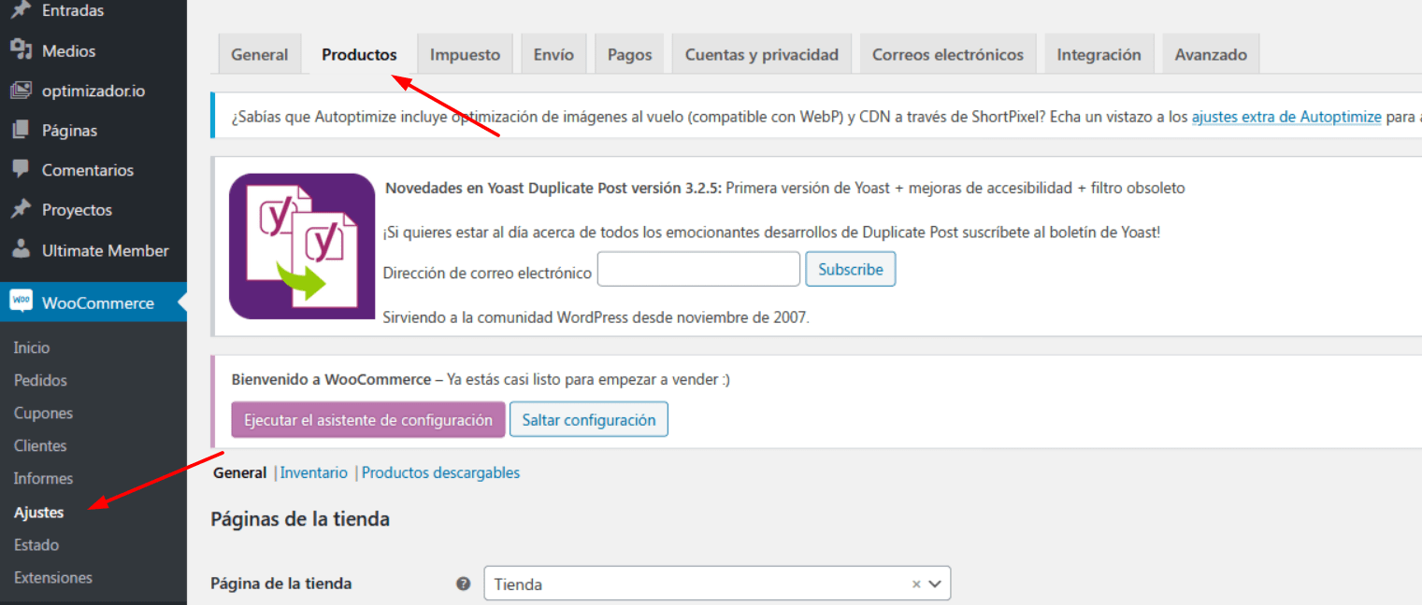
Task: Click Novedades en Yoast Duplicate Post text
Action: click(553, 188)
